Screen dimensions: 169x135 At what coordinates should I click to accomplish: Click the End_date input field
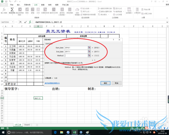point(76,52)
